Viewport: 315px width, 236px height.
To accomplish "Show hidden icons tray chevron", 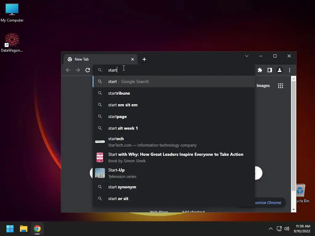I will click(271, 229).
